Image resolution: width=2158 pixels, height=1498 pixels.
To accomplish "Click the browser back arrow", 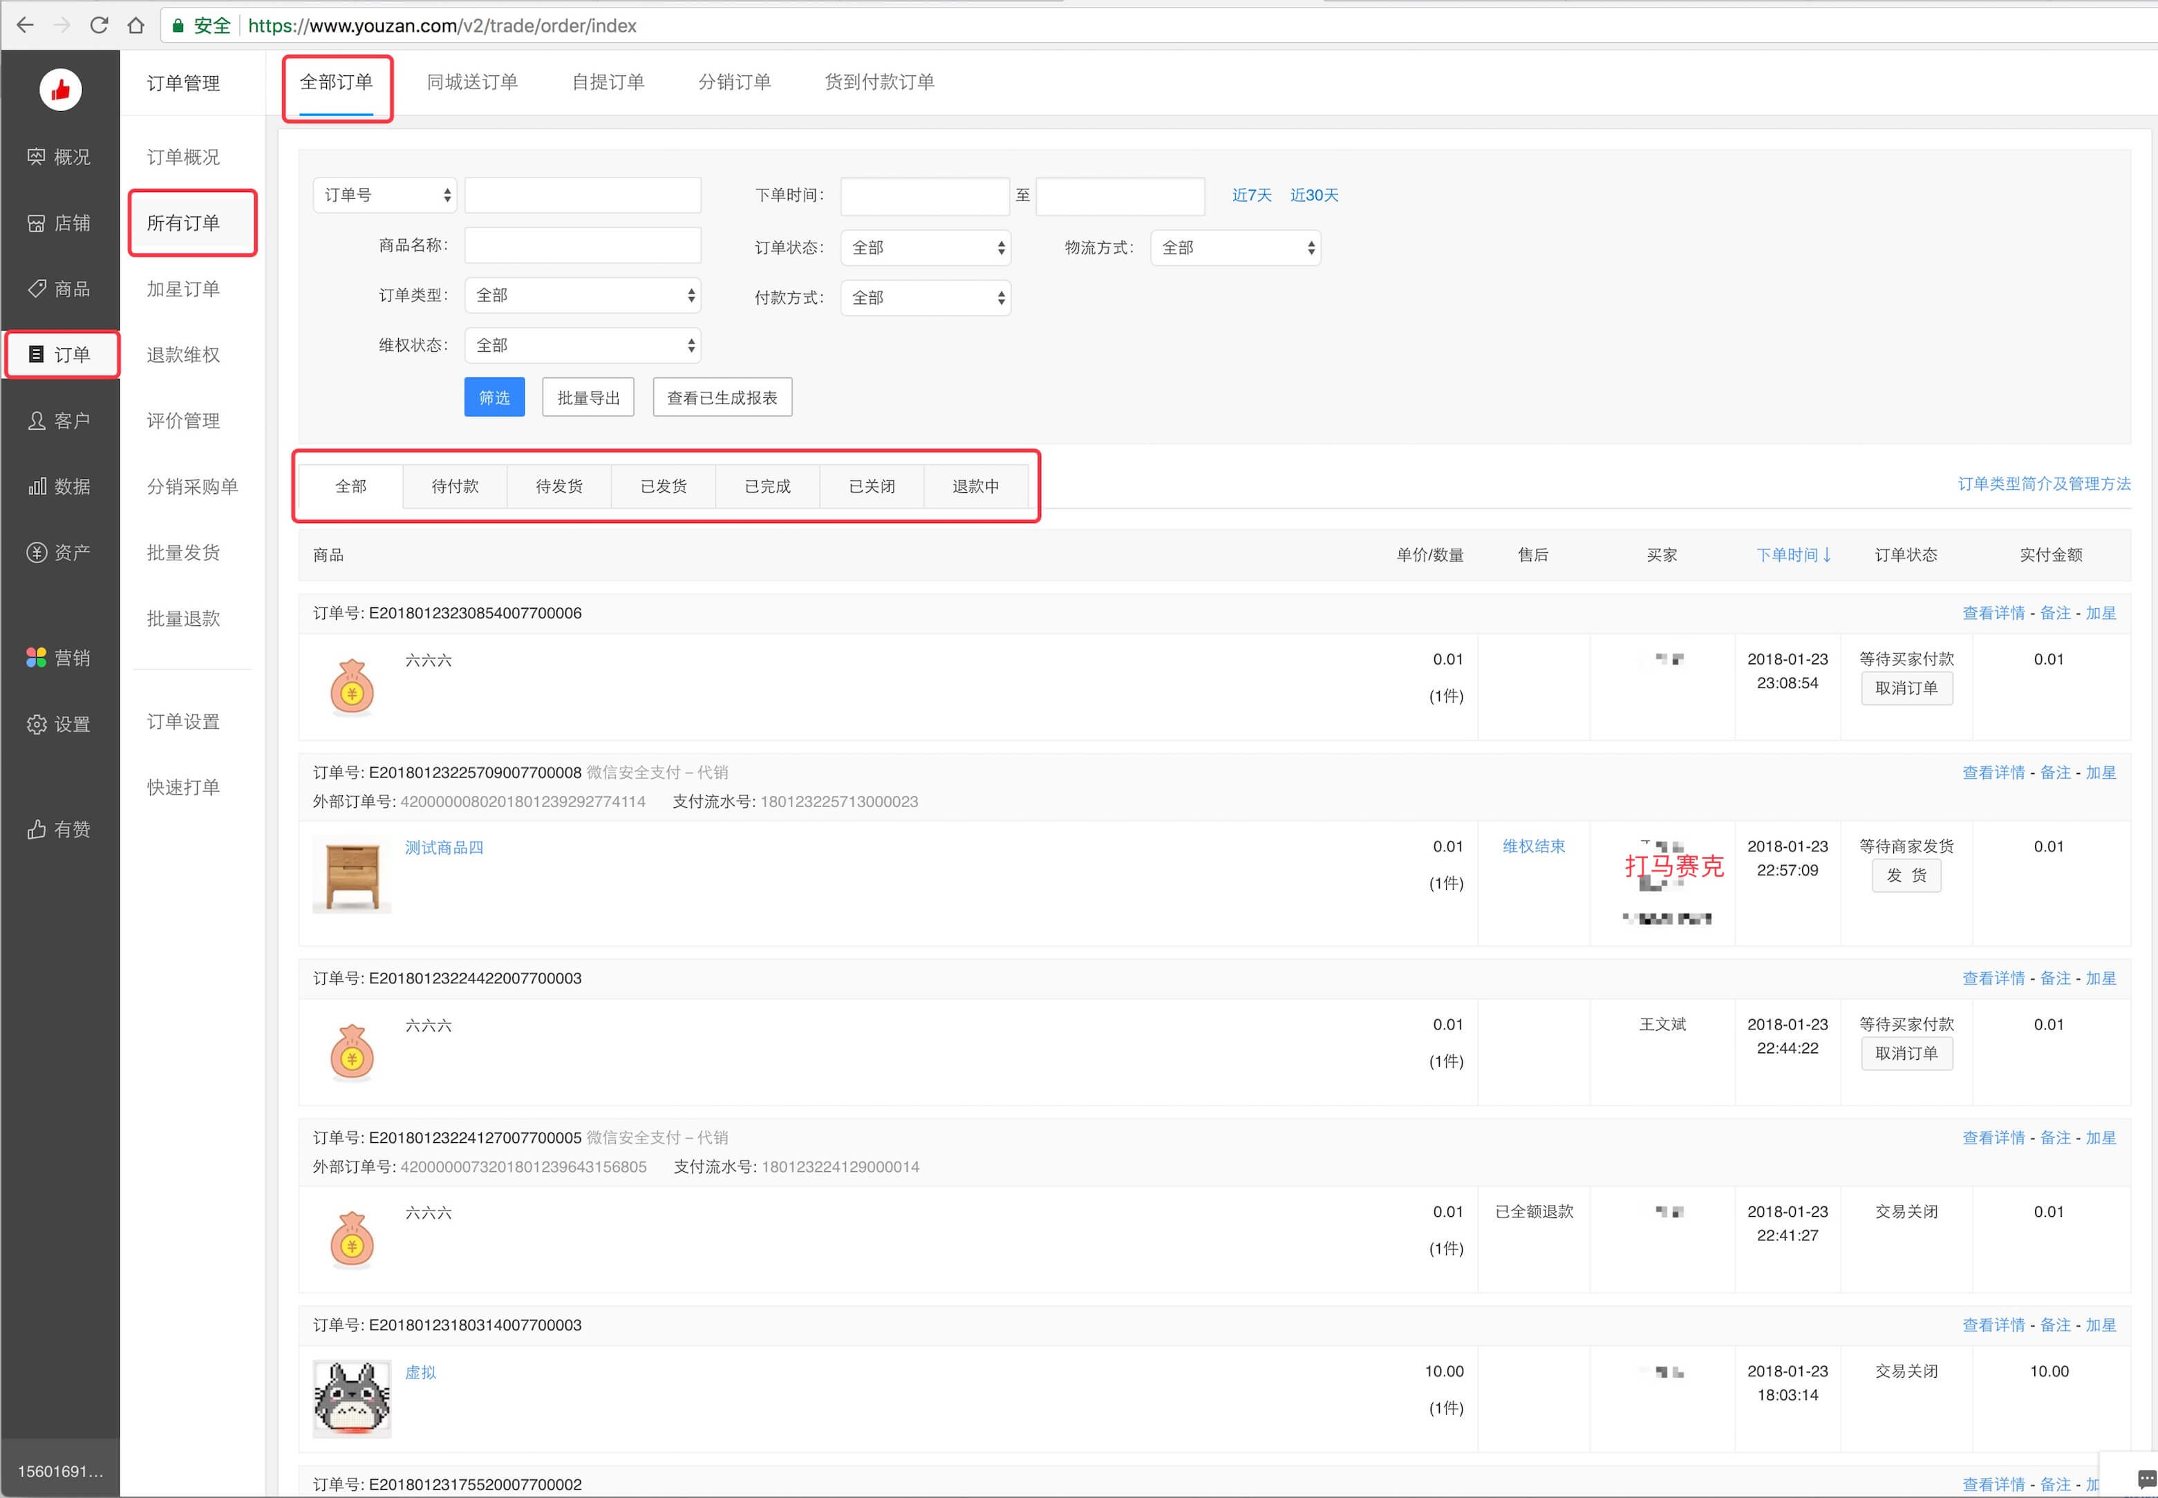I will [26, 26].
